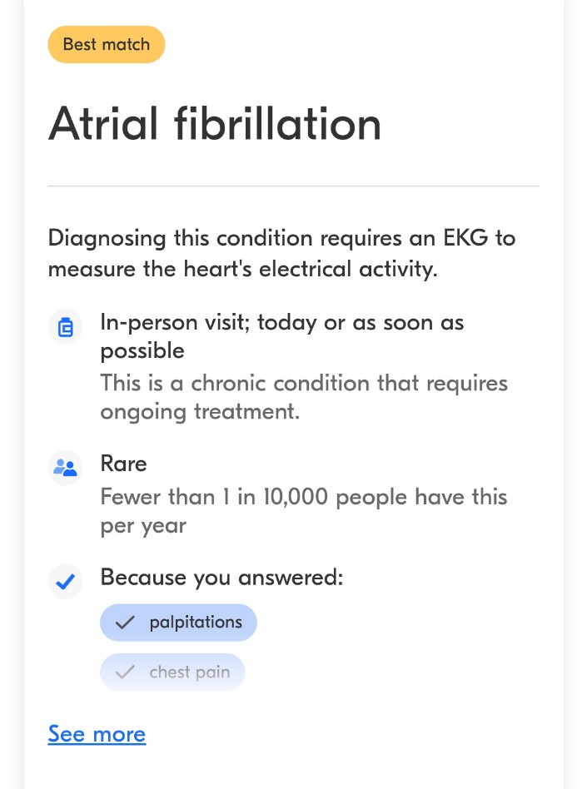Screen dimensions: 587x789
Task: Click the divider line under the title
Action: 293,186
